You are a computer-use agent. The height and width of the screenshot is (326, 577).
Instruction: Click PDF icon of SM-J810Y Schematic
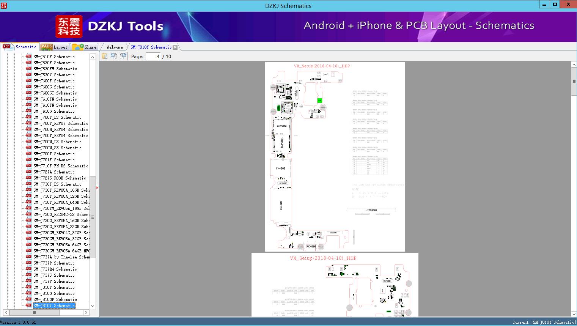[x=28, y=306]
